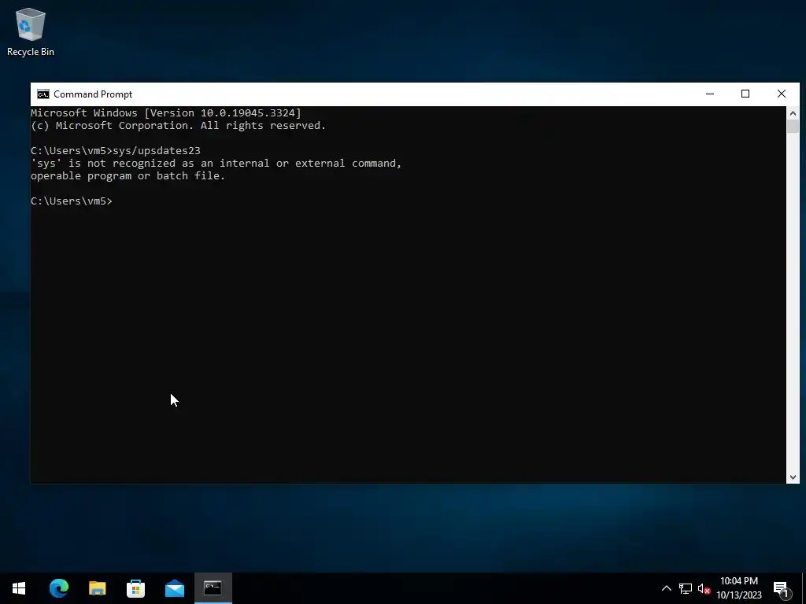Click the muted volume tray icon
Viewport: 806px width, 604px height.
pyautogui.click(x=704, y=588)
